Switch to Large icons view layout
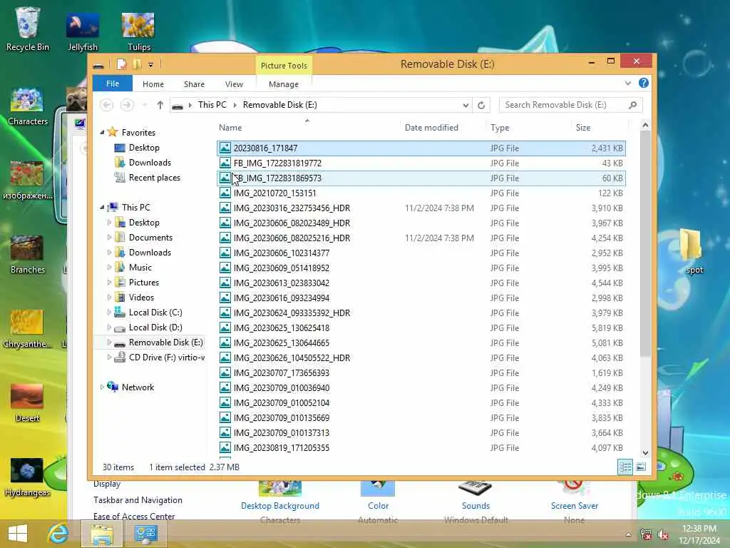 click(x=641, y=467)
